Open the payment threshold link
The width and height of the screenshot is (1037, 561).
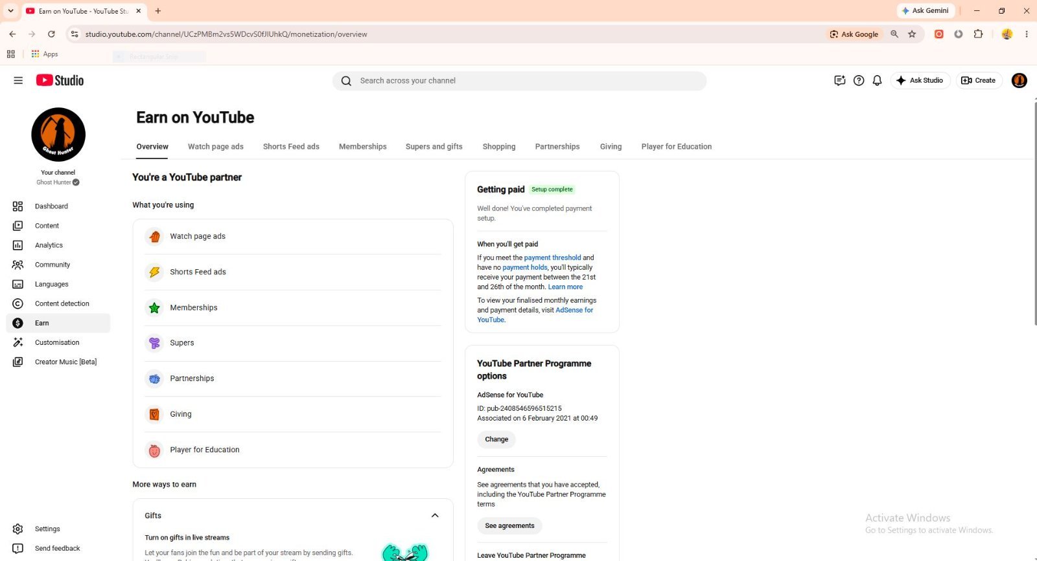pyautogui.click(x=552, y=258)
